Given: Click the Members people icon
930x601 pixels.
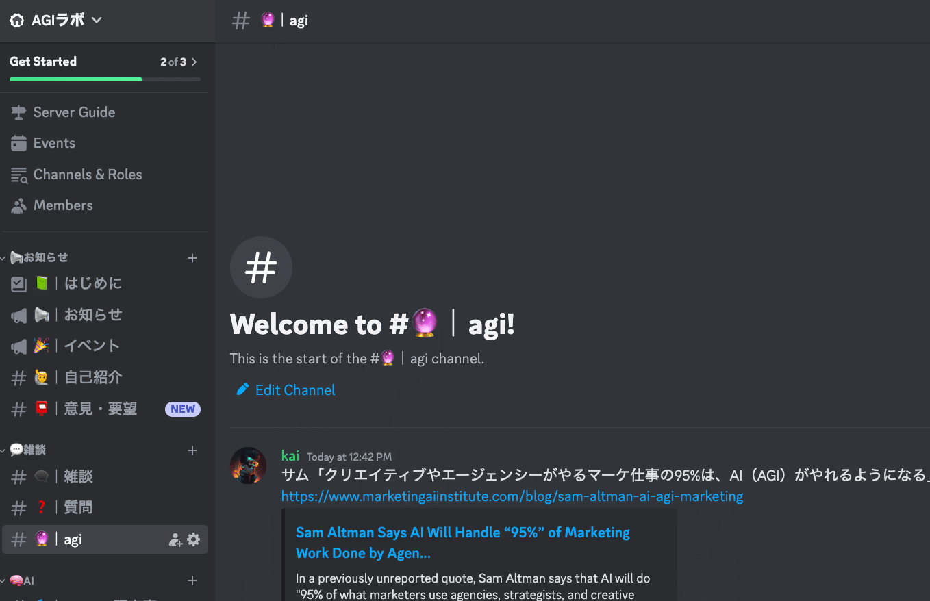Looking at the screenshot, I should tap(18, 206).
